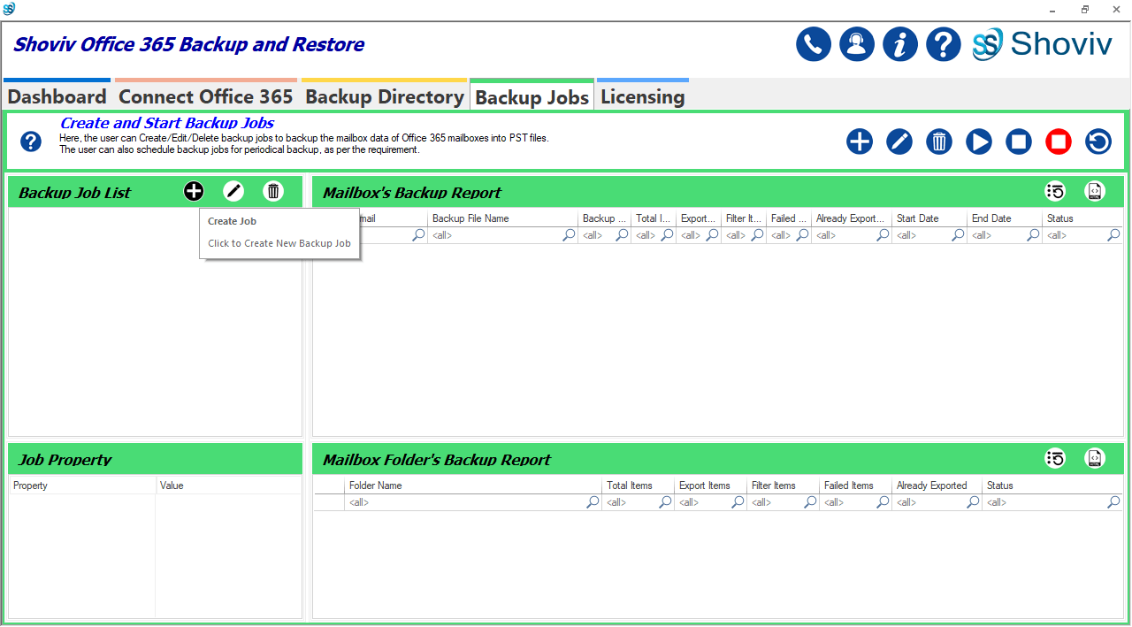Pause the running backup job
The width and height of the screenshot is (1132, 627).
[x=1018, y=141]
